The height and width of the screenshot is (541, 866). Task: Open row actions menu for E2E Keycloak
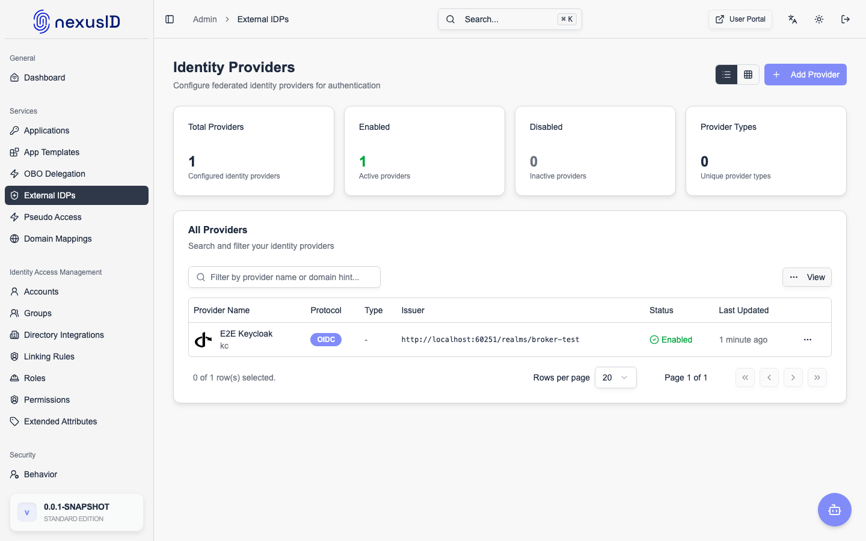pyautogui.click(x=808, y=340)
